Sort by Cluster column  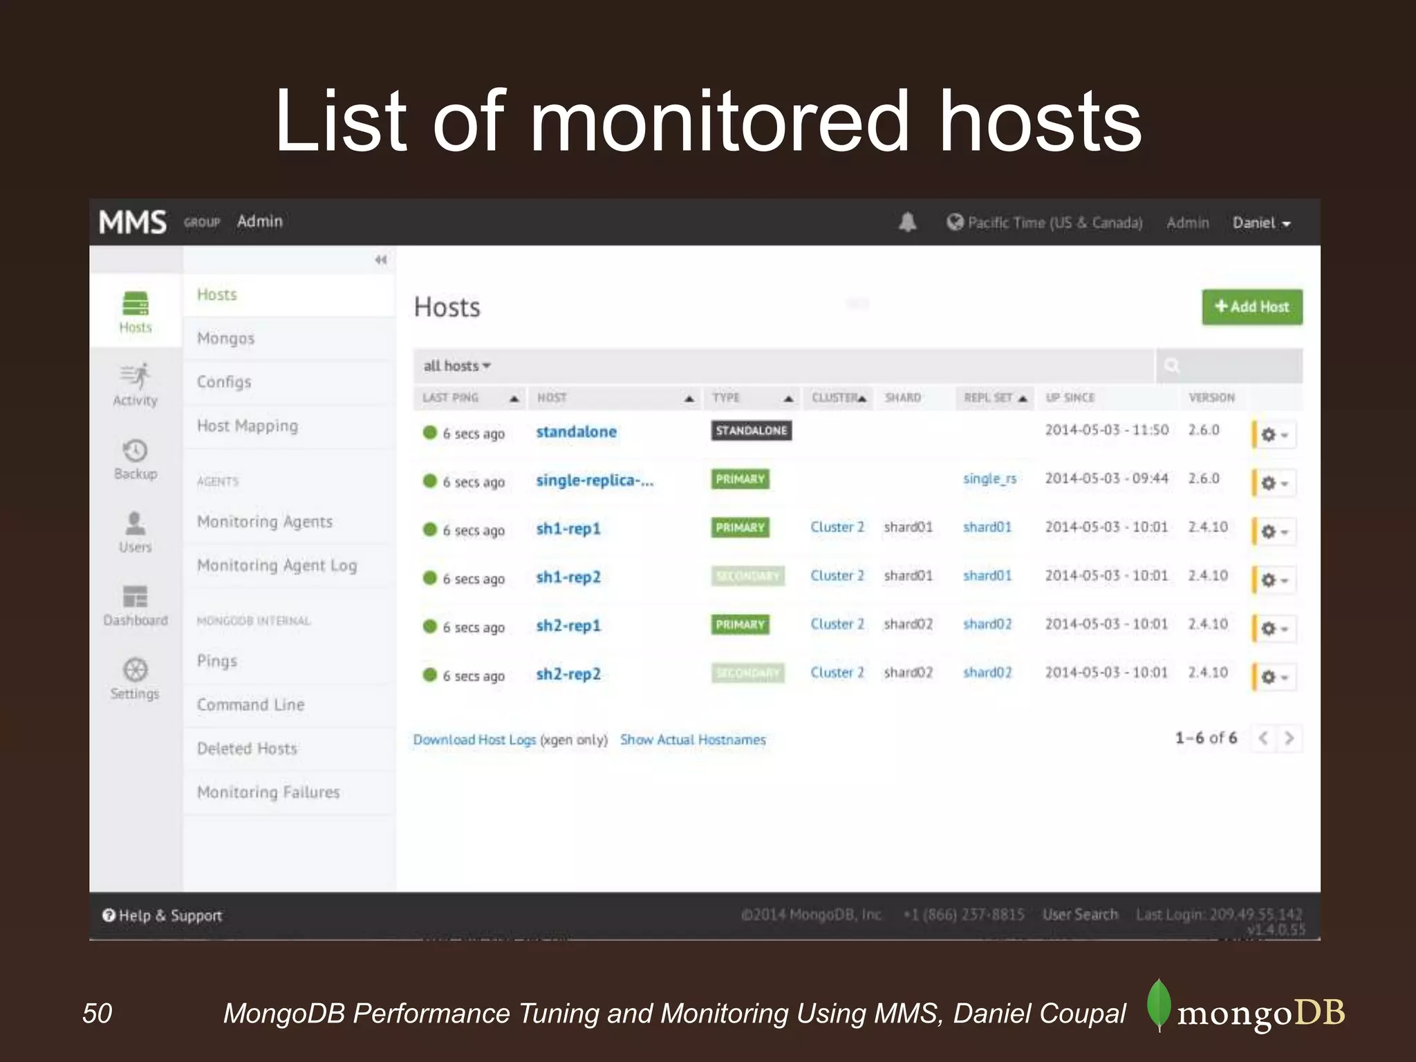click(x=839, y=398)
